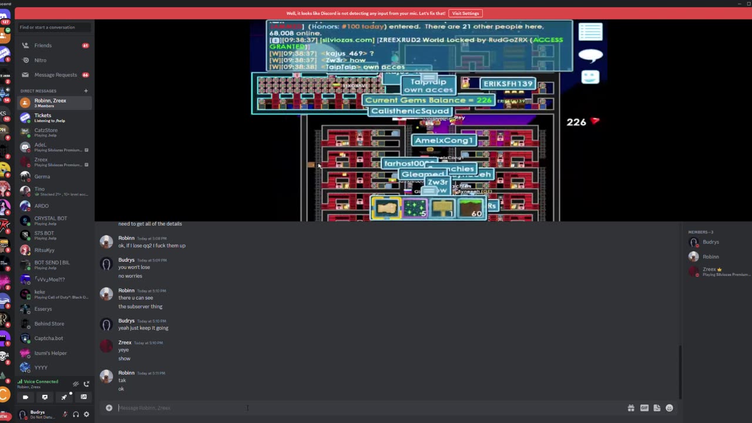This screenshot has height=423, width=752.
Task: Open the emoji picker
Action: [669, 408]
